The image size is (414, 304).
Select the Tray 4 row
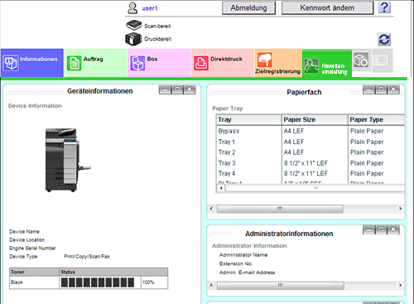310,174
